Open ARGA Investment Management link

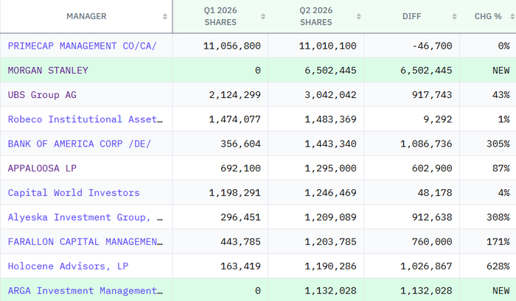86,291
